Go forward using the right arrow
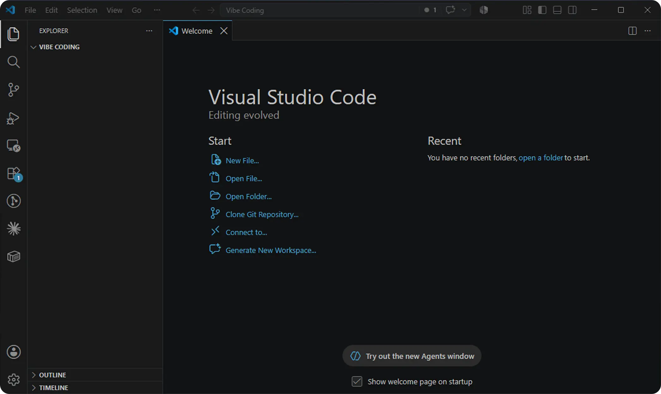Viewport: 661px width, 394px height. (211, 10)
